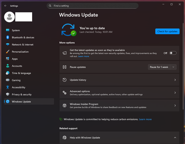Screen dimensions: 185x144
Task: Click Check for updates button
Action: pyautogui.click(x=167, y=31)
